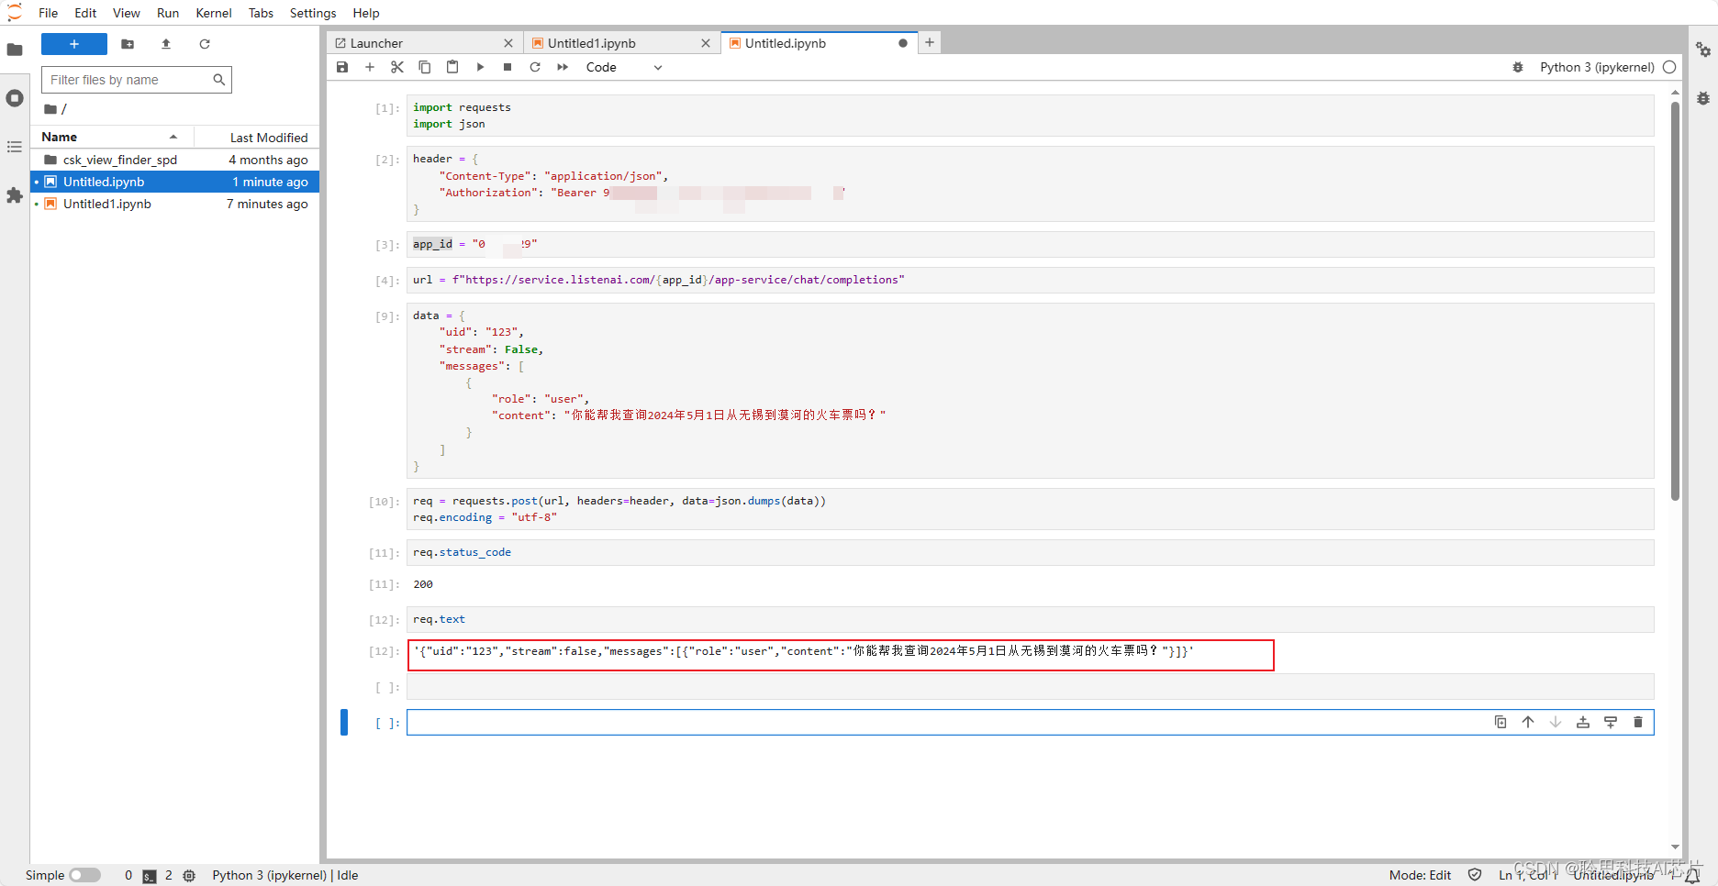Open the Table of Contents panel
Image resolution: width=1718 pixels, height=886 pixels.
tap(15, 147)
